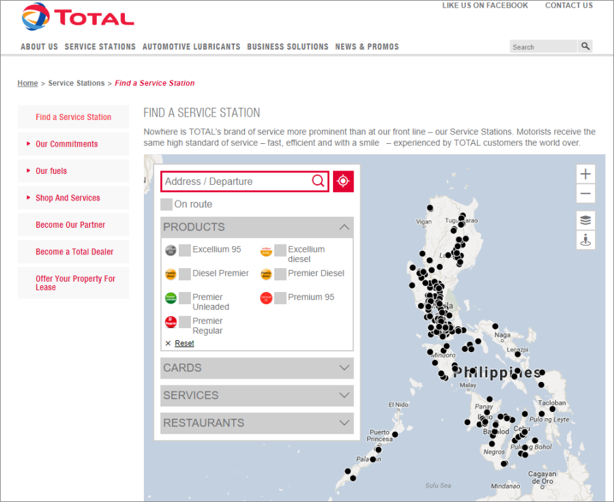614x502 pixels.
Task: Check the Excellium 95 checkbox
Action: 185,250
